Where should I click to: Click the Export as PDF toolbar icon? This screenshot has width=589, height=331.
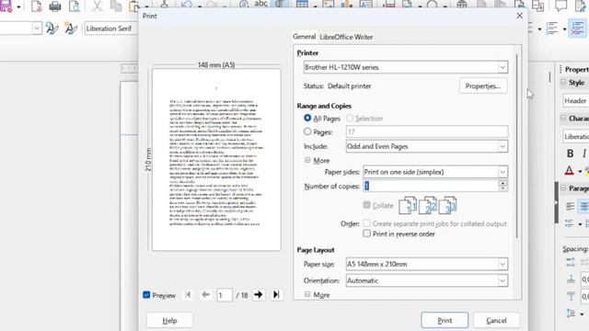click(x=37, y=6)
